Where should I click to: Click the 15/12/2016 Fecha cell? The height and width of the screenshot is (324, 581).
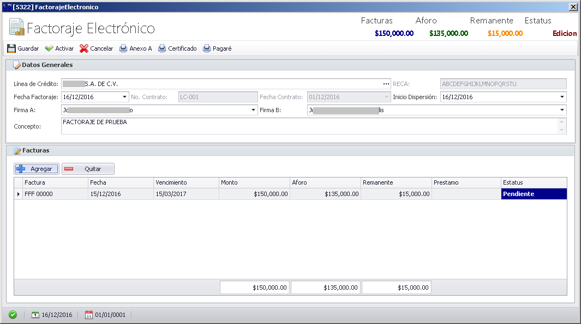(x=121, y=194)
